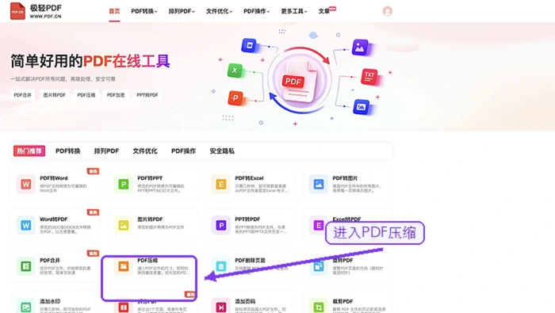Click the green watermark icon for 添加水印
The width and height of the screenshot is (555, 313).
[x=26, y=307]
